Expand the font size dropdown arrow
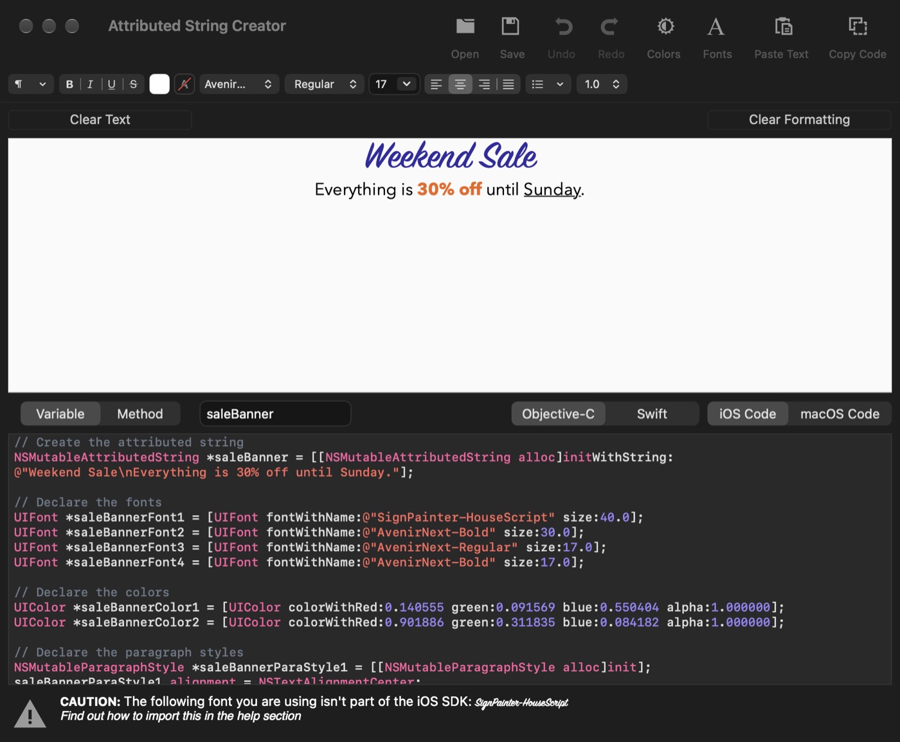The width and height of the screenshot is (900, 742). click(x=406, y=84)
